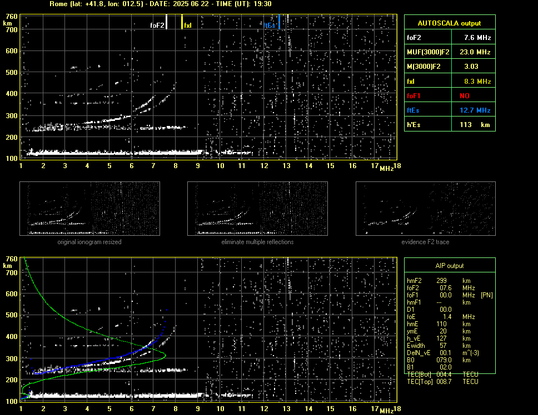
Task: Select the foE 1.4 MHz row
Action: click(x=441, y=317)
